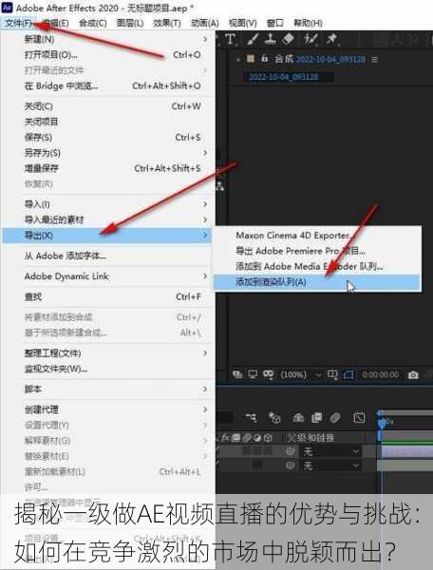Open the Graph Editor in timeline
This screenshot has width=433, height=570.
(x=359, y=418)
